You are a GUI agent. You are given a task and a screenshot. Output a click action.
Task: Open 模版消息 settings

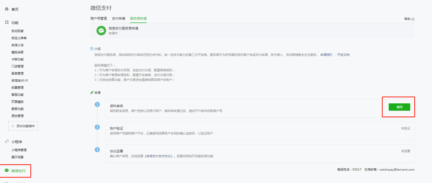(x=17, y=52)
